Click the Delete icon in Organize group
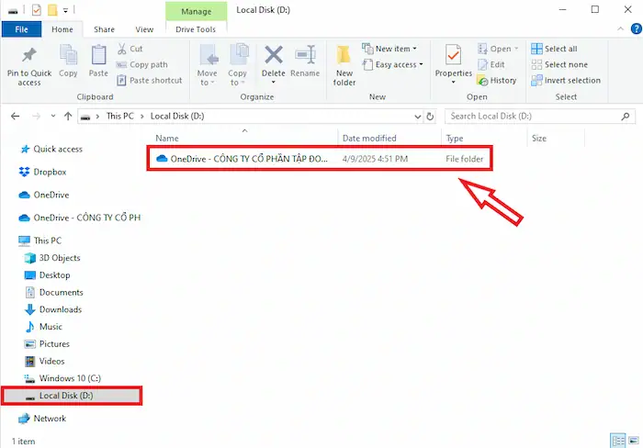 point(274,62)
